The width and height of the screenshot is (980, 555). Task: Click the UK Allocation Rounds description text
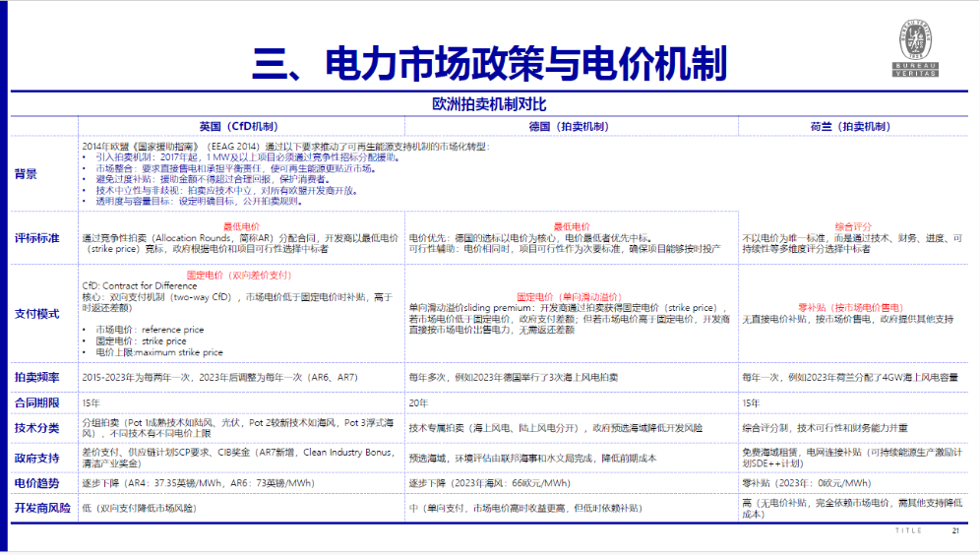click(x=240, y=243)
